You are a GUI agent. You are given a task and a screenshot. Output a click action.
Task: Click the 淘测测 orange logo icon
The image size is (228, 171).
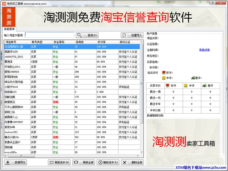[x=9, y=17]
